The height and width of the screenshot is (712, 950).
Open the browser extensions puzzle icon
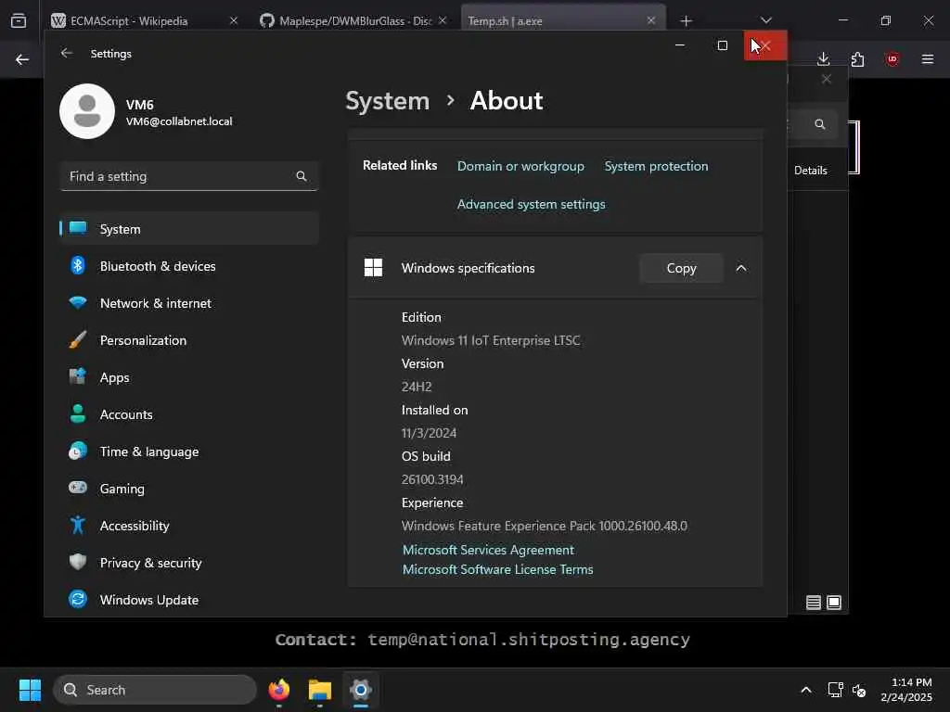click(x=857, y=59)
